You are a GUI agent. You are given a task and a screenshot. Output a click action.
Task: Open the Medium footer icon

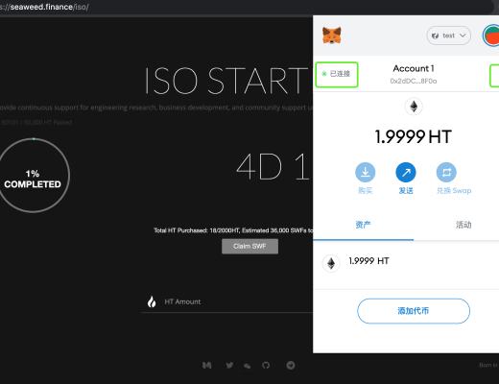click(207, 365)
